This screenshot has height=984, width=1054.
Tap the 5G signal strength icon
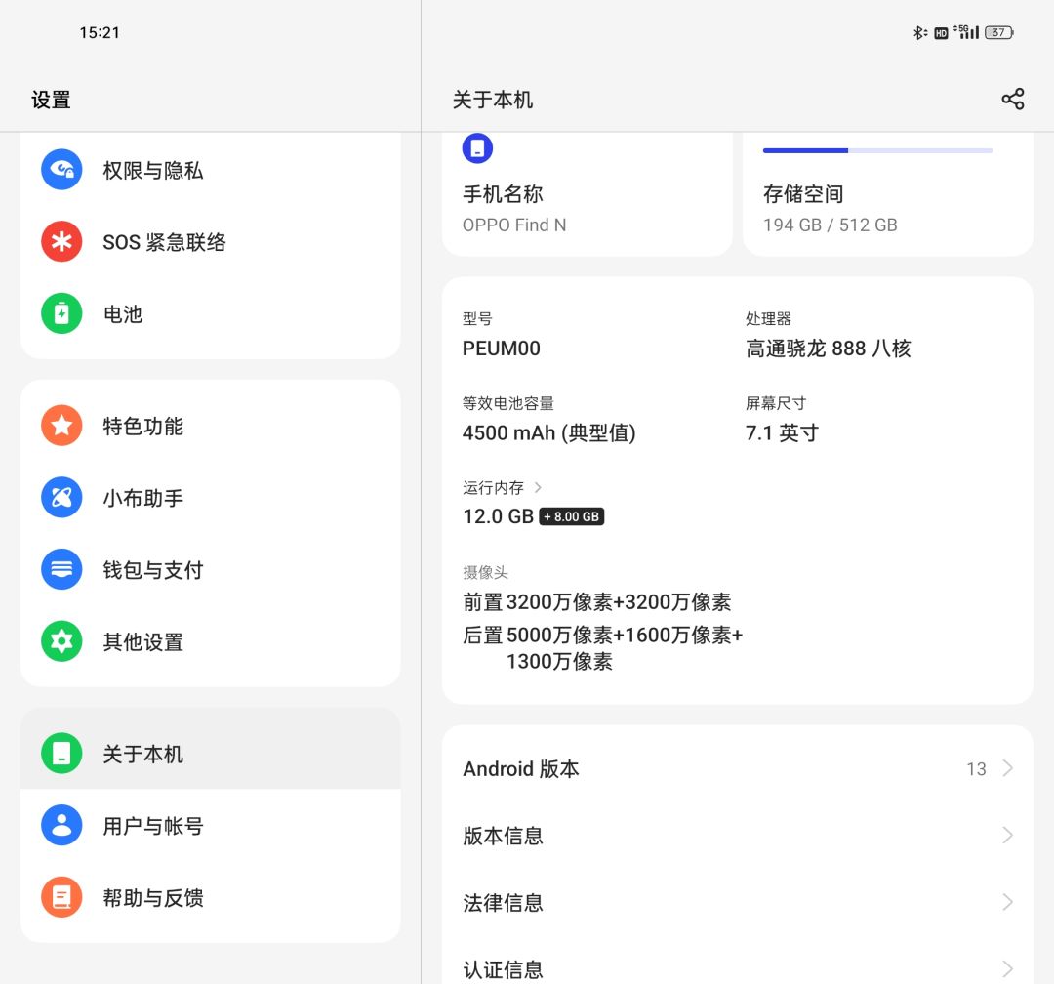[x=966, y=31]
